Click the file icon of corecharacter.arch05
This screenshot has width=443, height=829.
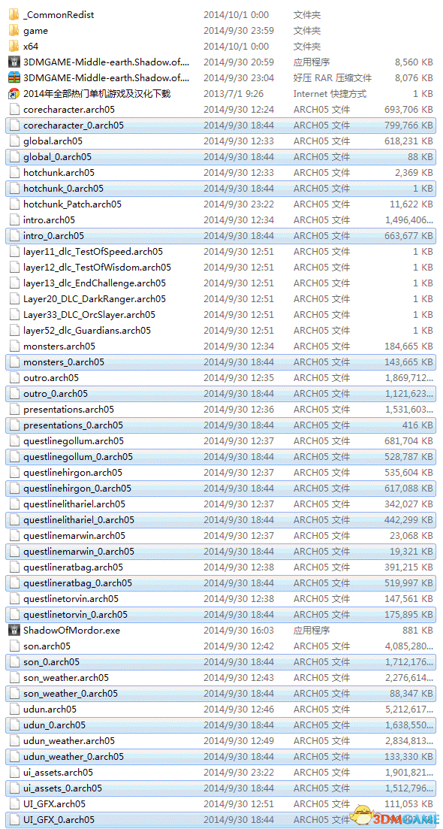14,110
